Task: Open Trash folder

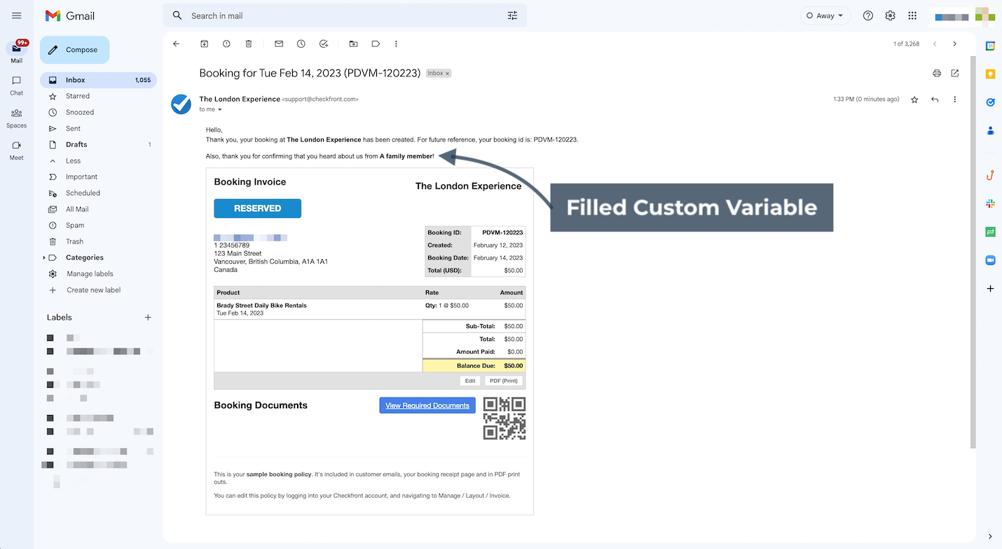Action: [98, 241]
